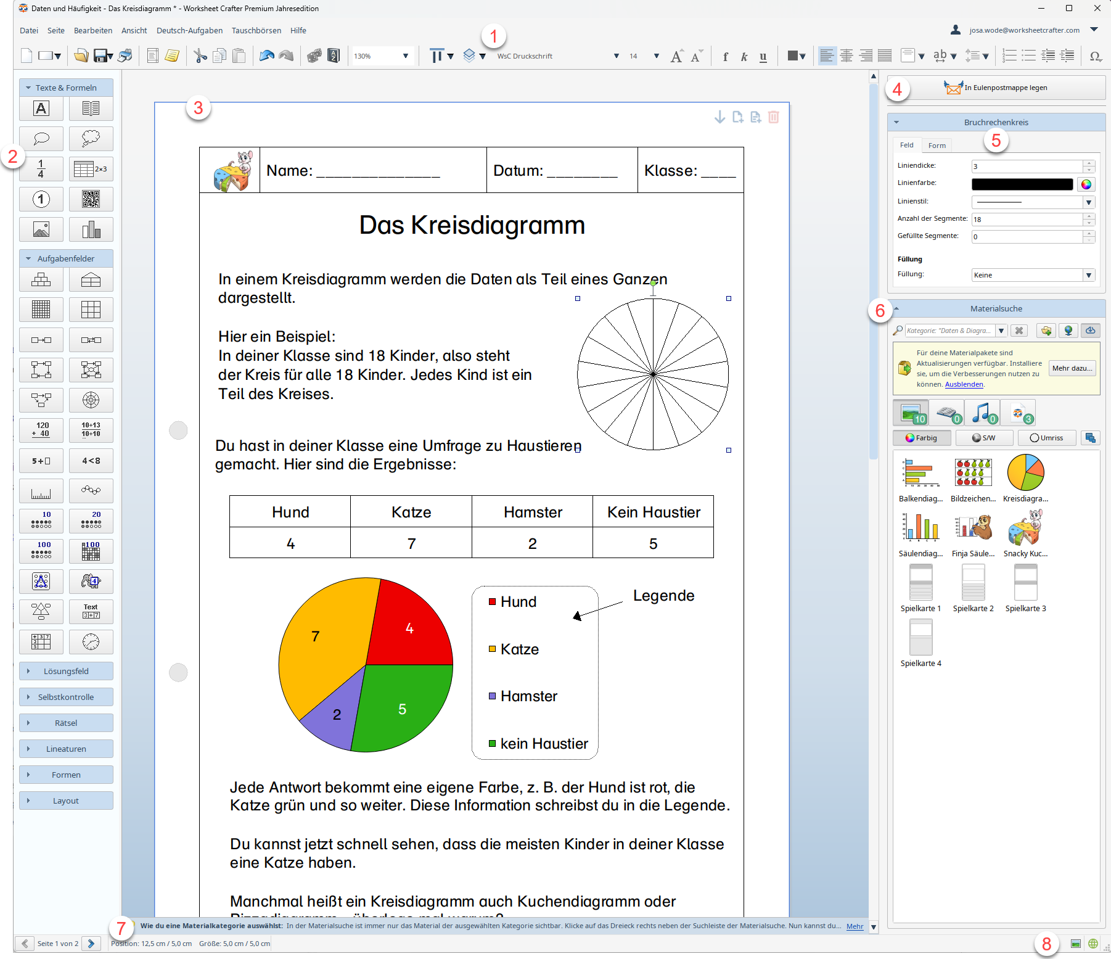Image resolution: width=1111 pixels, height=959 pixels.
Task: Open the Füllung dropdown
Action: pos(1088,275)
